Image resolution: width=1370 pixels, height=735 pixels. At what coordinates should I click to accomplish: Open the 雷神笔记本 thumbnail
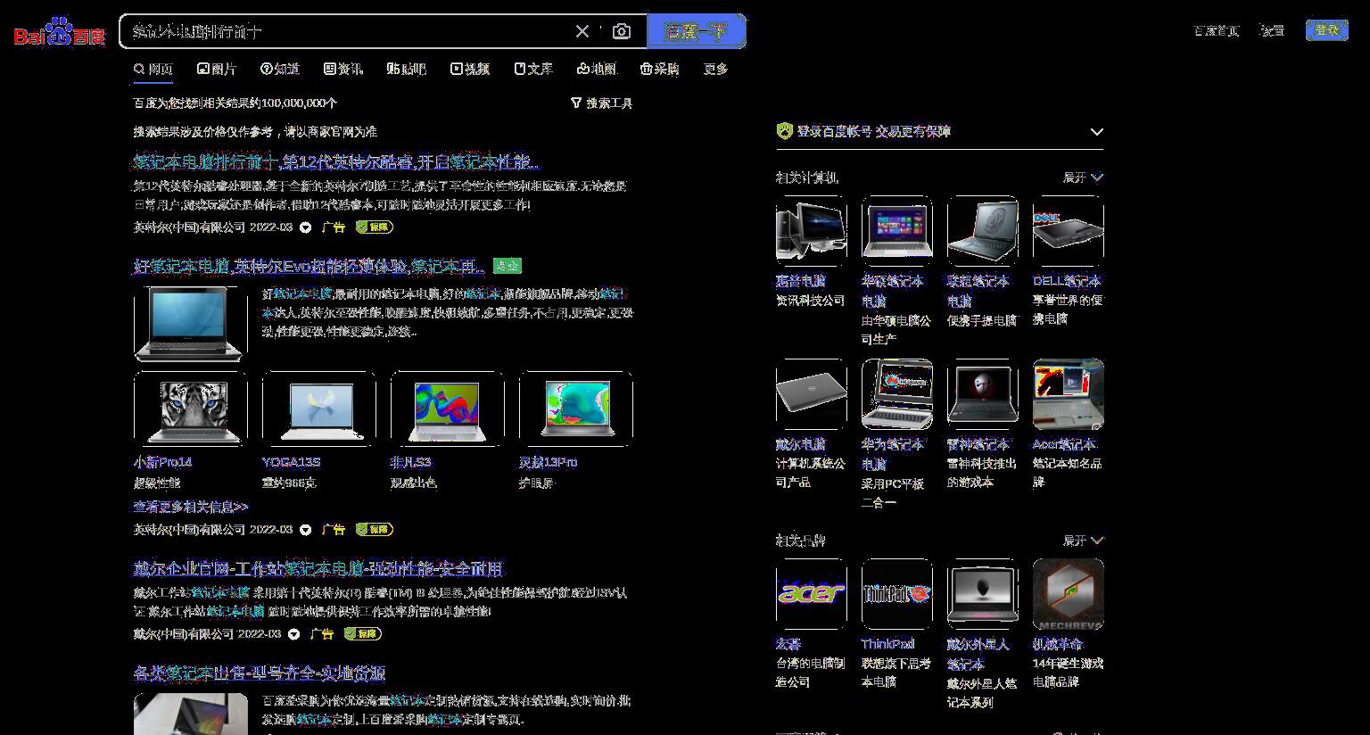coord(983,394)
